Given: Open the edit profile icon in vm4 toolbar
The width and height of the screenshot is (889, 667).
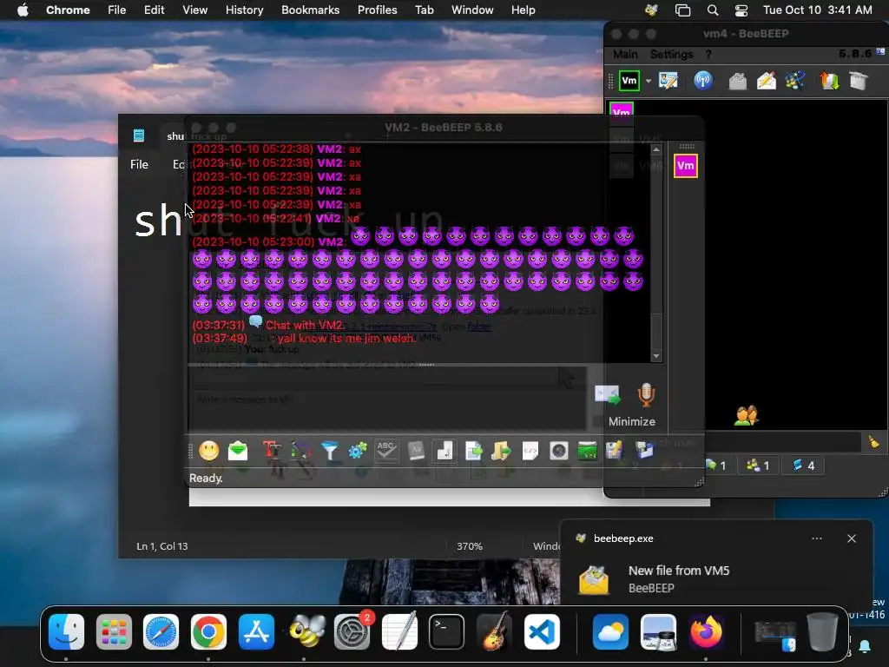Looking at the screenshot, I should [x=668, y=81].
